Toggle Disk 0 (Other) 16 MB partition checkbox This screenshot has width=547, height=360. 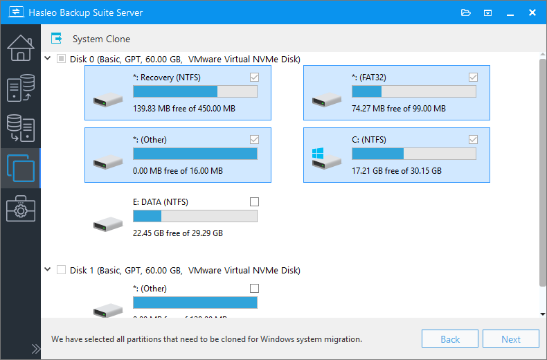coord(254,140)
